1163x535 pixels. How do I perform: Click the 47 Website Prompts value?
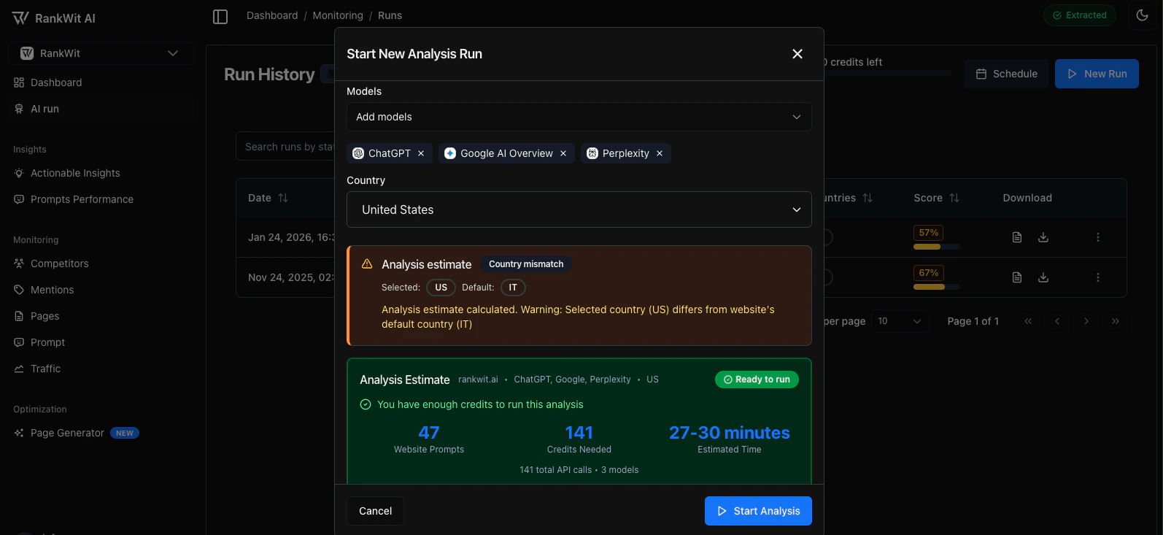tap(429, 433)
